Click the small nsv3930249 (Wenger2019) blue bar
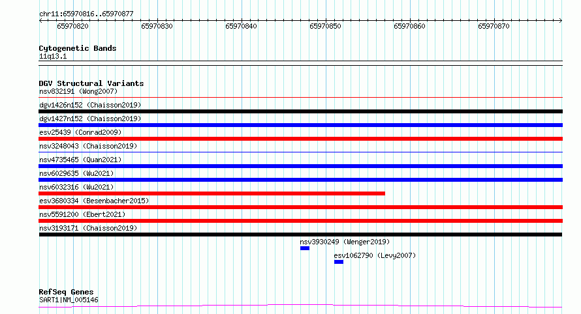The image size is (581, 314). point(305,248)
